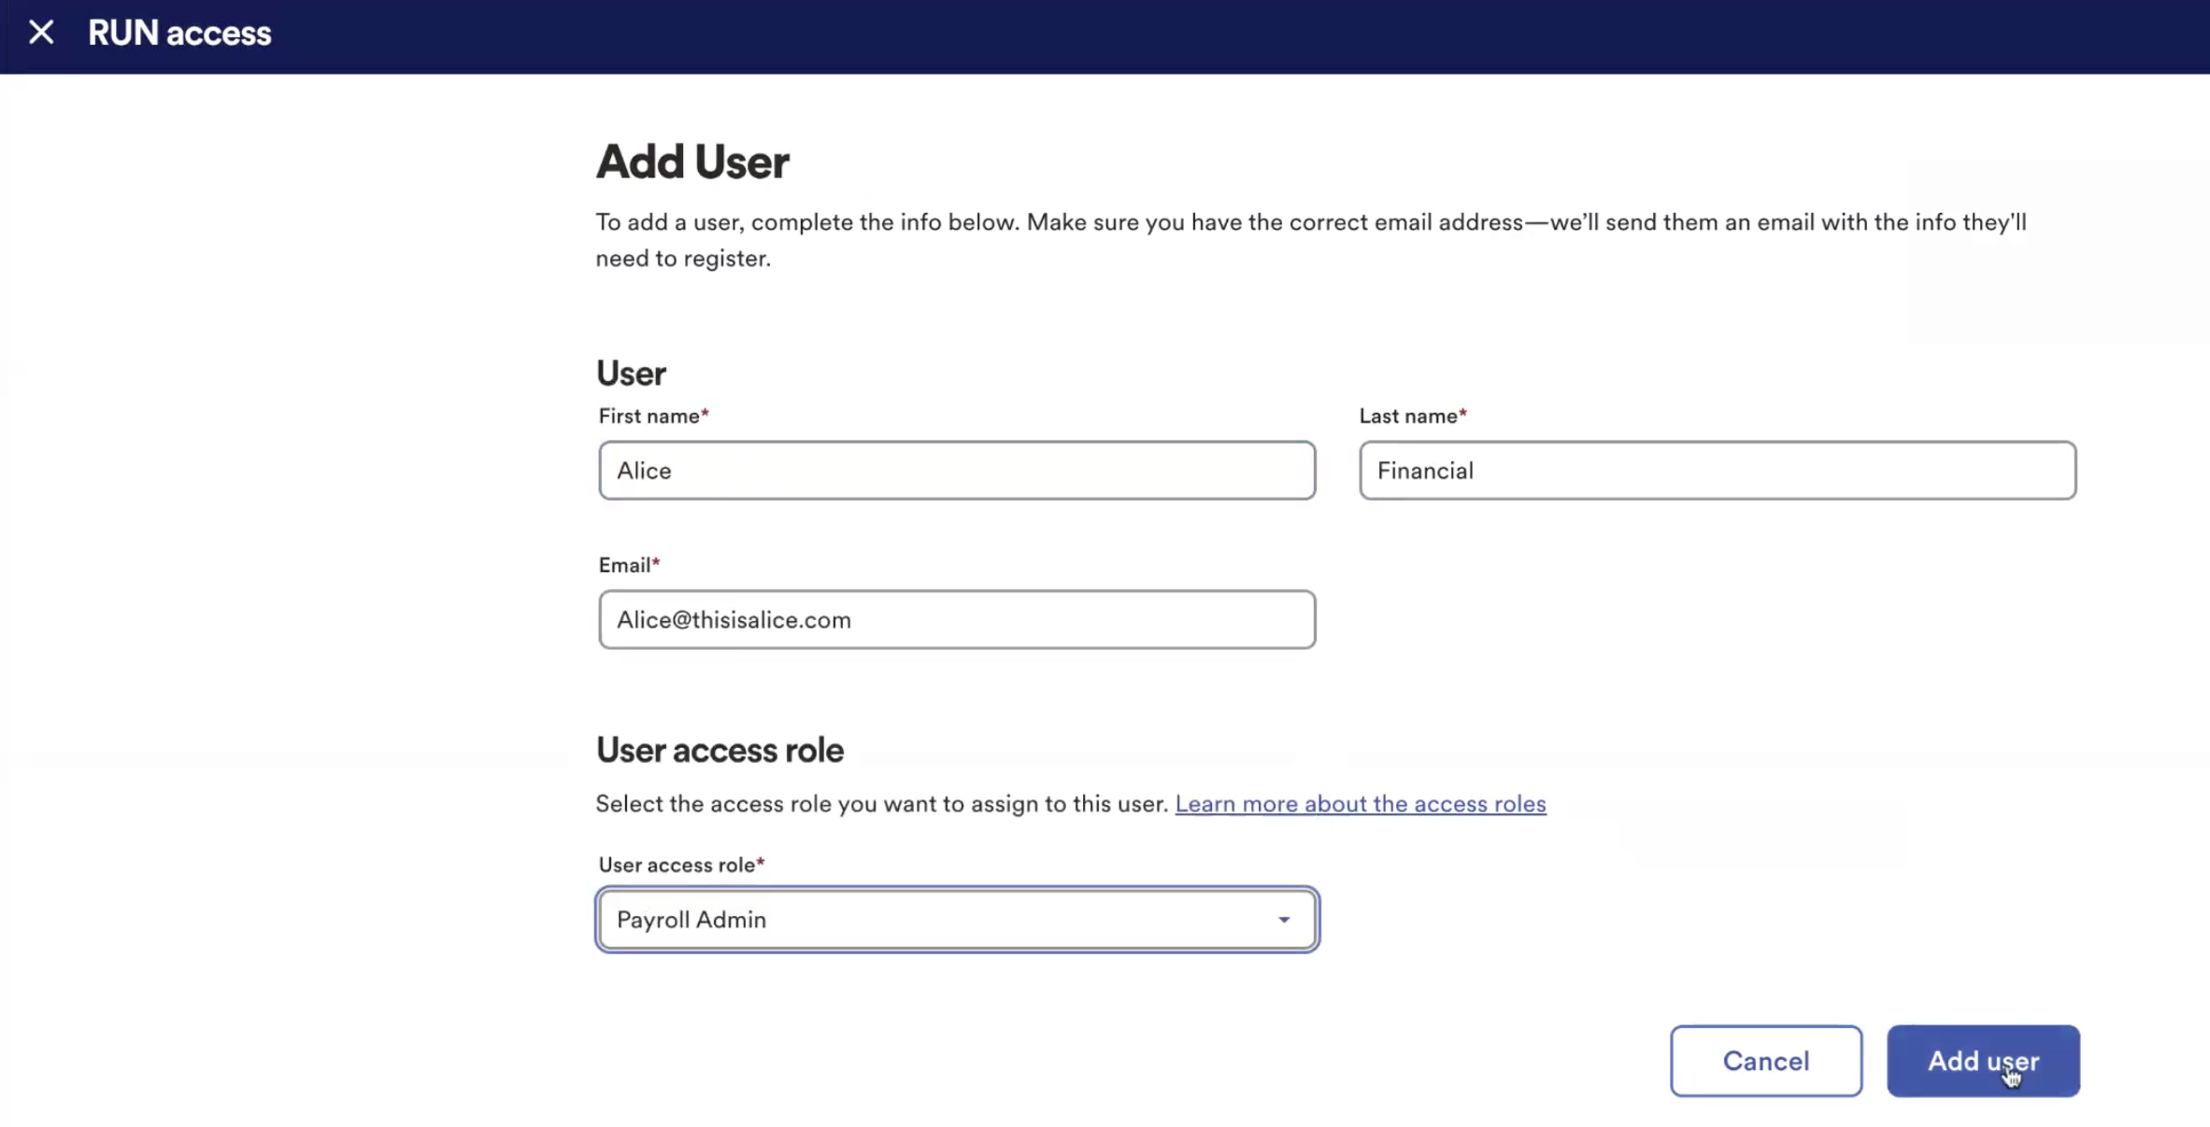Focus the Email field with Alice@thisisalice.com
This screenshot has height=1127, width=2210.
[957, 620]
